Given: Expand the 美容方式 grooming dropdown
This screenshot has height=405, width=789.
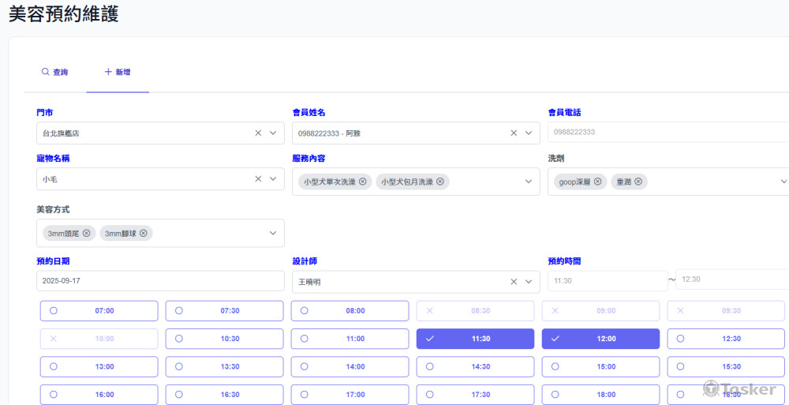Looking at the screenshot, I should coord(273,234).
